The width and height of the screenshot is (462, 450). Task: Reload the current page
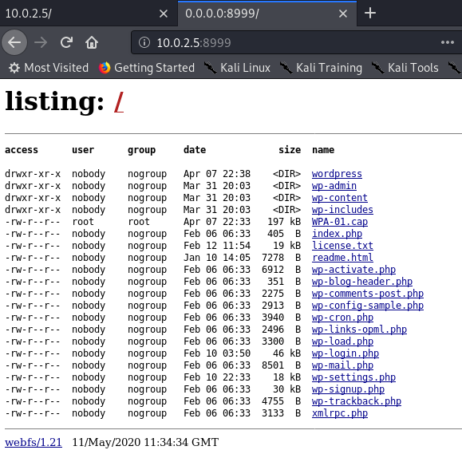tap(66, 42)
